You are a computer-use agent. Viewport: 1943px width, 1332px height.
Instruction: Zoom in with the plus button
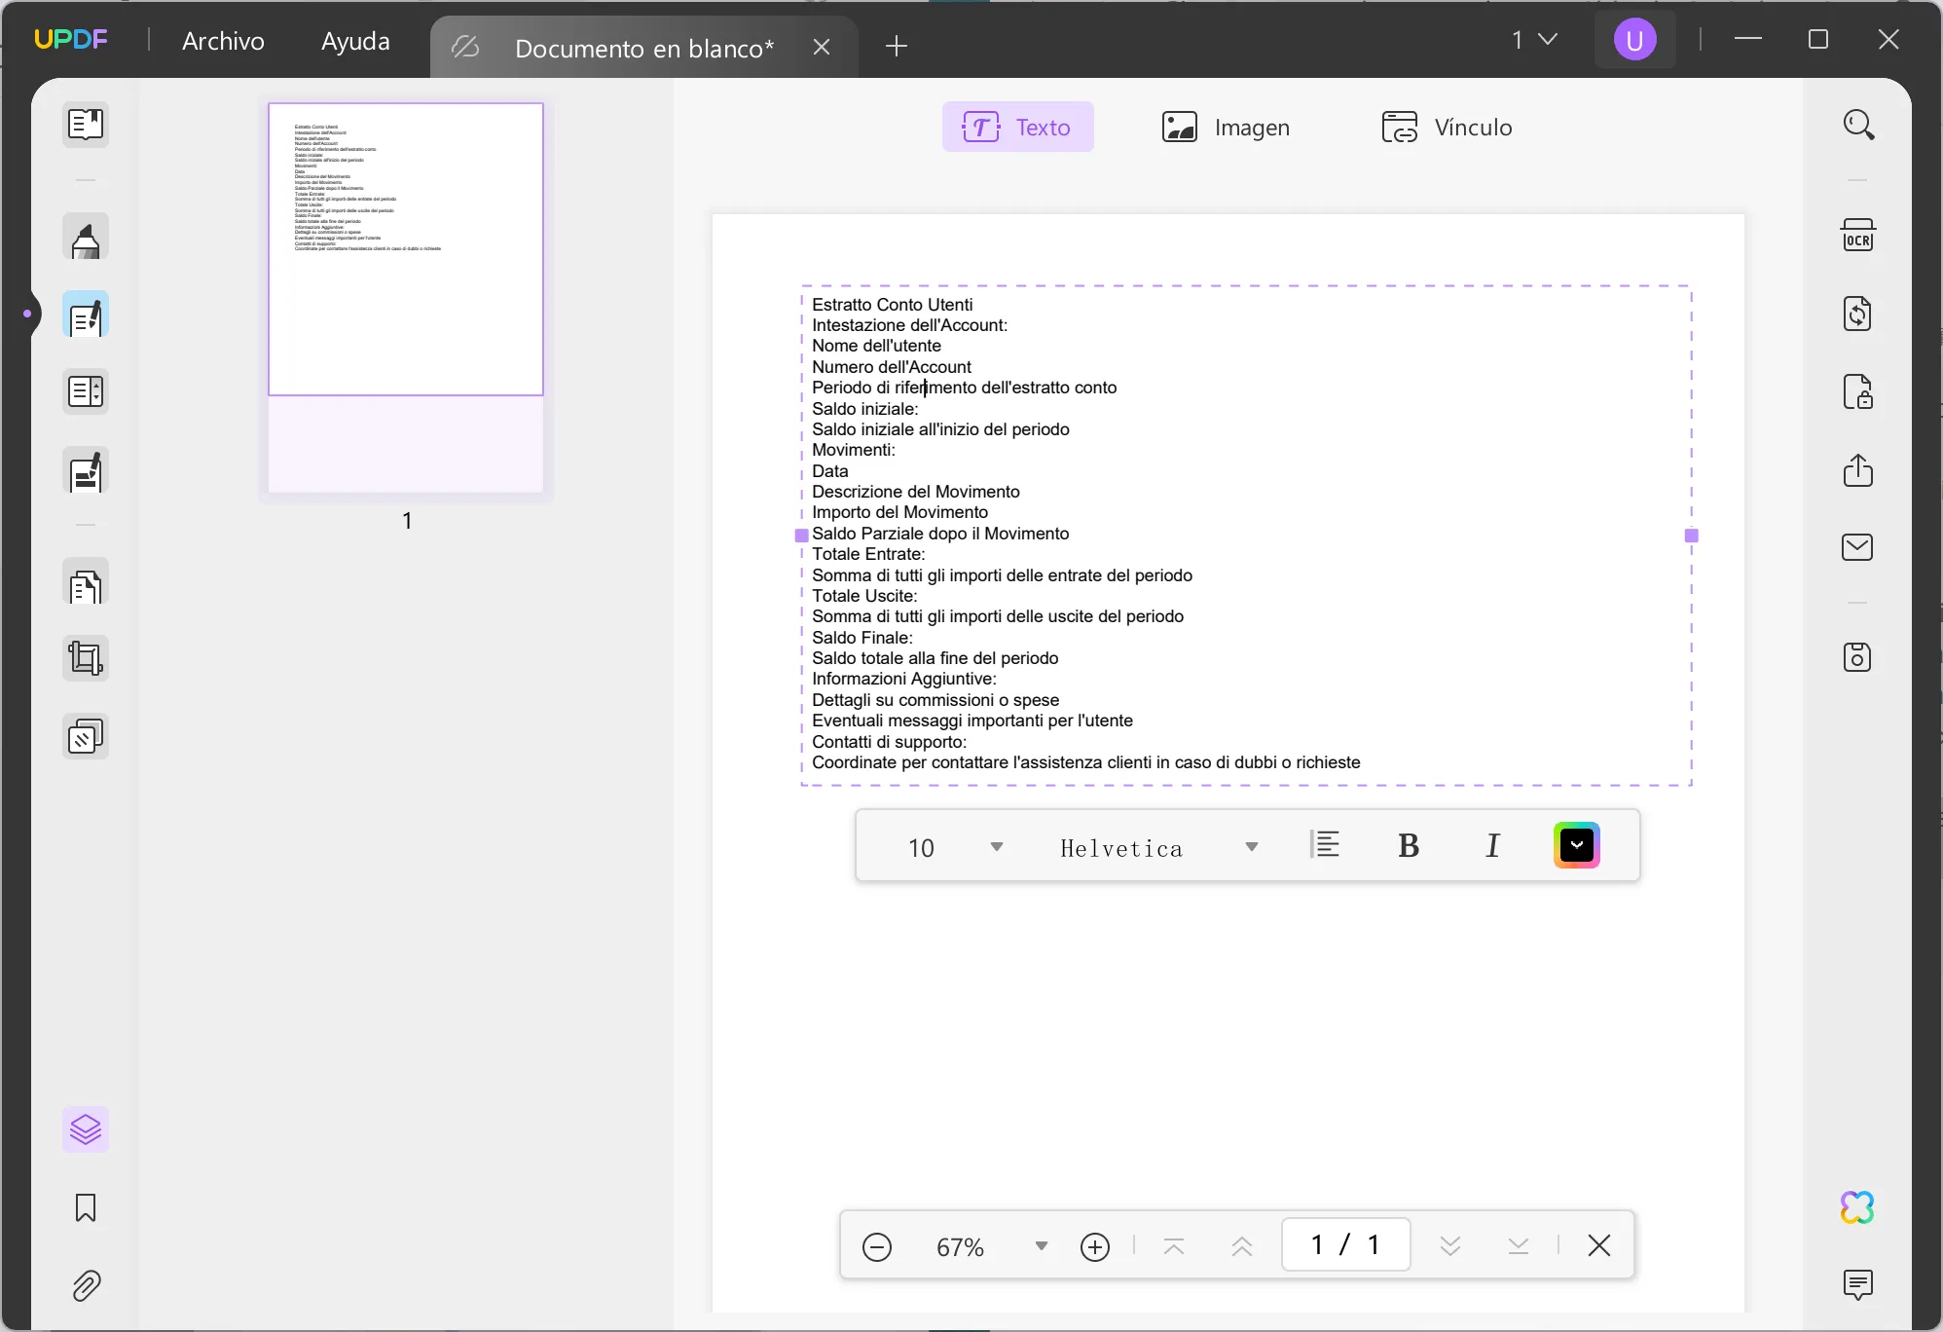coord(1095,1246)
